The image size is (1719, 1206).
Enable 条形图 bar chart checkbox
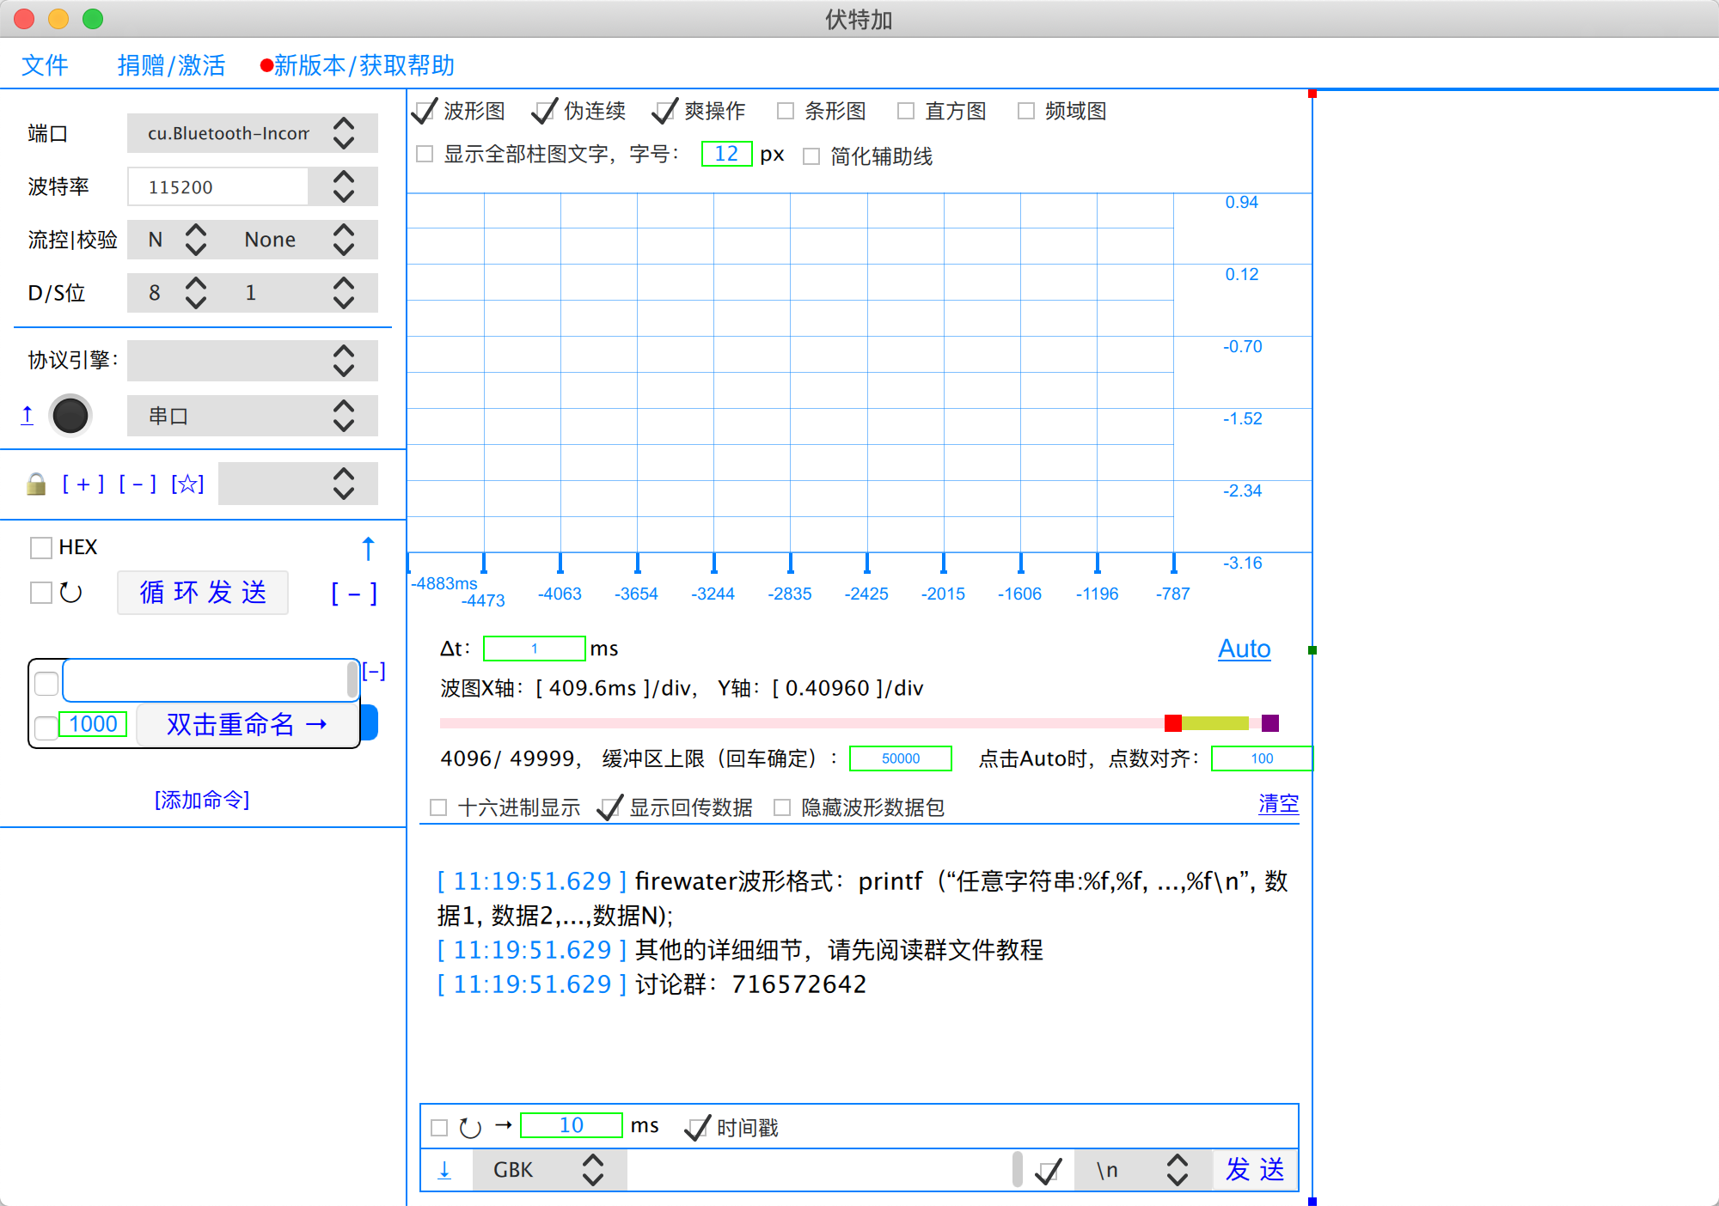pyautogui.click(x=785, y=111)
